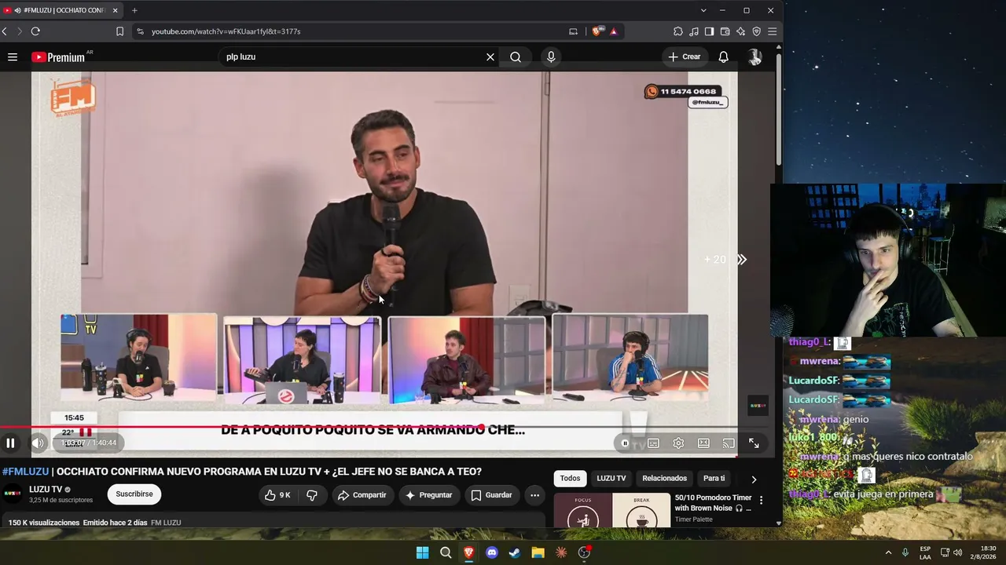
Task: Pause the video
Action: 11,443
